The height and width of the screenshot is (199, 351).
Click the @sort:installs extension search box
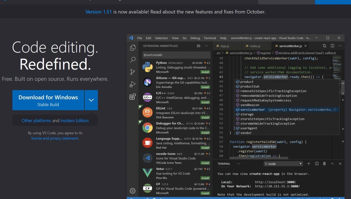point(176,55)
